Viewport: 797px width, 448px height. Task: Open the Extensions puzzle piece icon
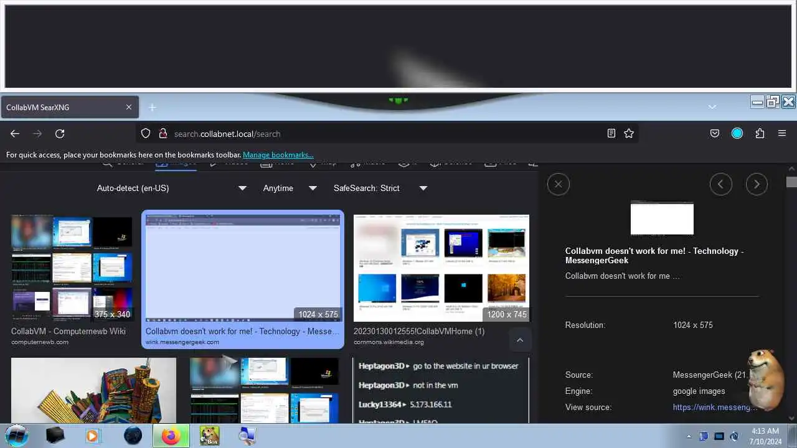(760, 133)
